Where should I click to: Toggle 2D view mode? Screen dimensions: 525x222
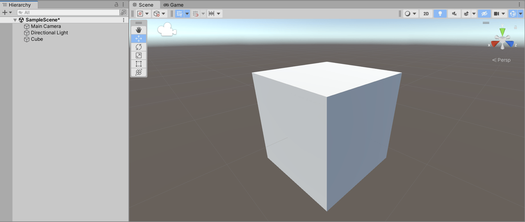[426, 14]
